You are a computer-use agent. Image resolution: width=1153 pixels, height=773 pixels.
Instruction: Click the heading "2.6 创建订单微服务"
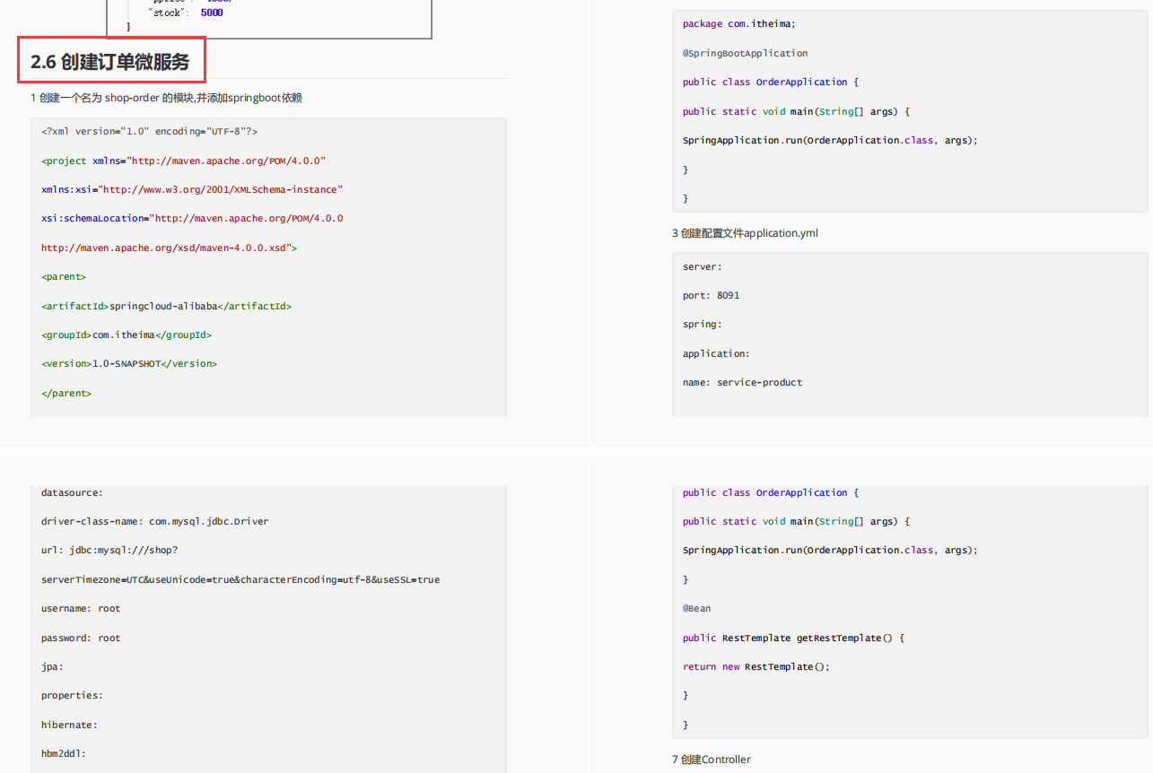pos(110,62)
